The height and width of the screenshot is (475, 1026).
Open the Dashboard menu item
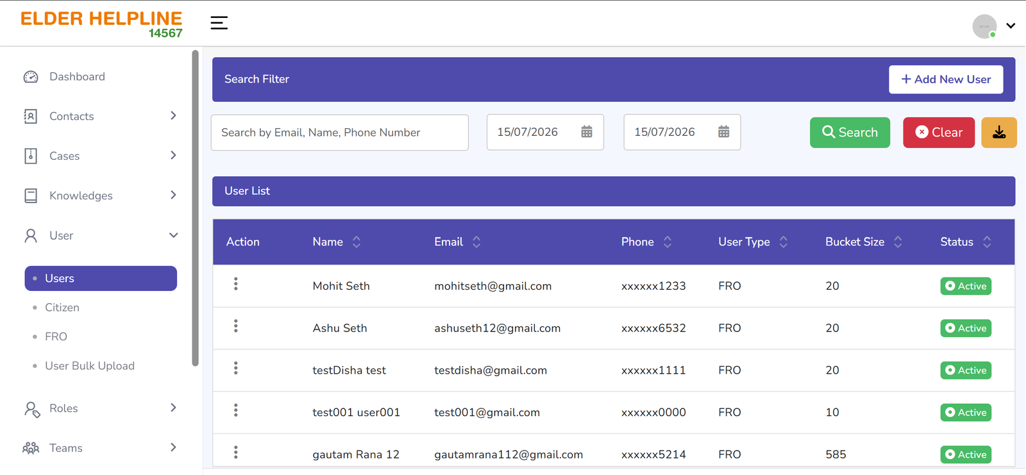point(77,77)
